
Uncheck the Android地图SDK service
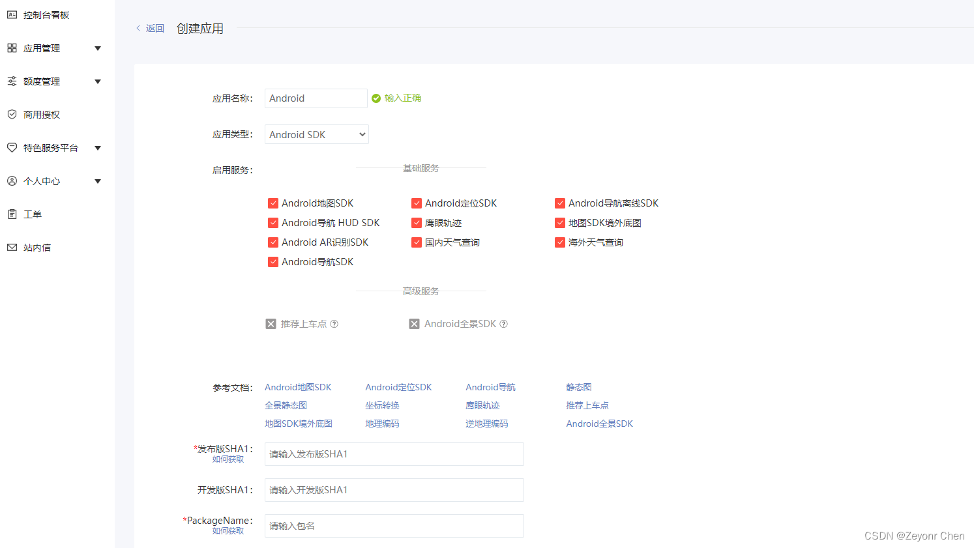273,203
